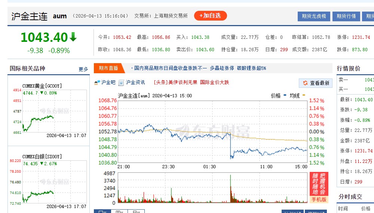Click the 卖出价 value 1043.60
The width and height of the screenshot is (374, 213).
(205, 50)
